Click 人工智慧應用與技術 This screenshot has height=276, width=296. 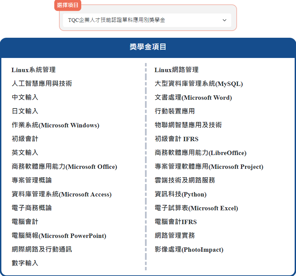click(42, 83)
